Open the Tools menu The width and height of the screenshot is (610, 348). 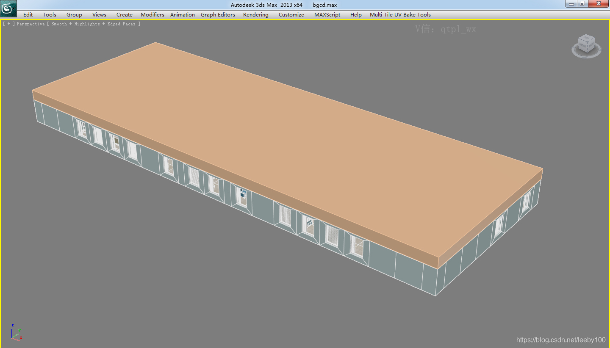click(x=50, y=14)
